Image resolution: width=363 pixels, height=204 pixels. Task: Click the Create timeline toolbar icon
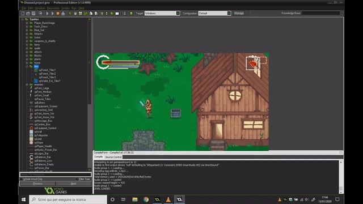107,14
